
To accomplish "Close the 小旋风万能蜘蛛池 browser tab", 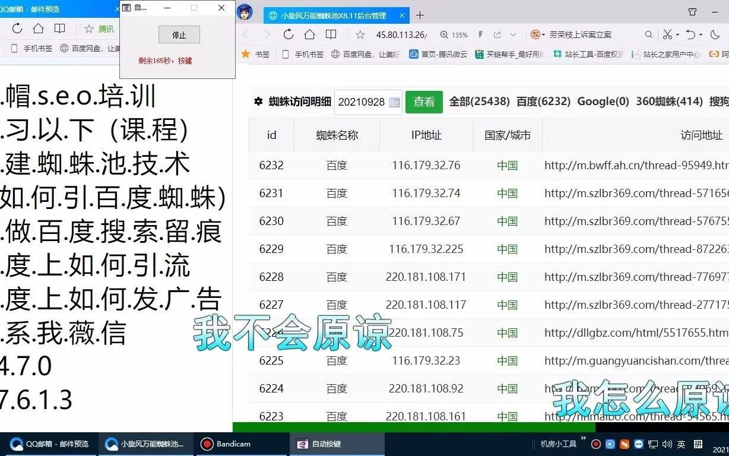I will 402,16.
